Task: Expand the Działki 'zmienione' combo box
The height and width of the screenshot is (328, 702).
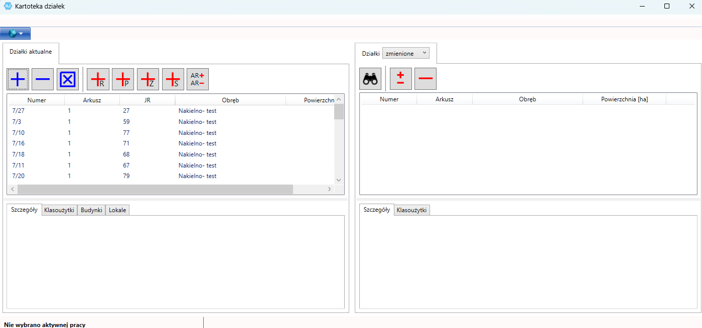Action: click(x=406, y=53)
